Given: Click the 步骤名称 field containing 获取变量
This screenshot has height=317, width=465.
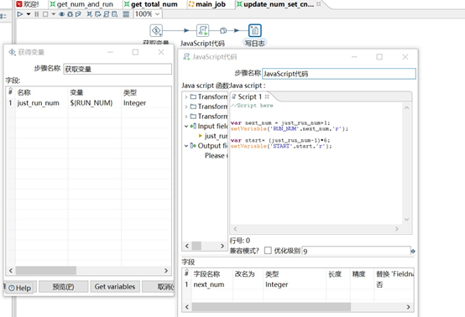Looking at the screenshot, I should pyautogui.click(x=118, y=69).
